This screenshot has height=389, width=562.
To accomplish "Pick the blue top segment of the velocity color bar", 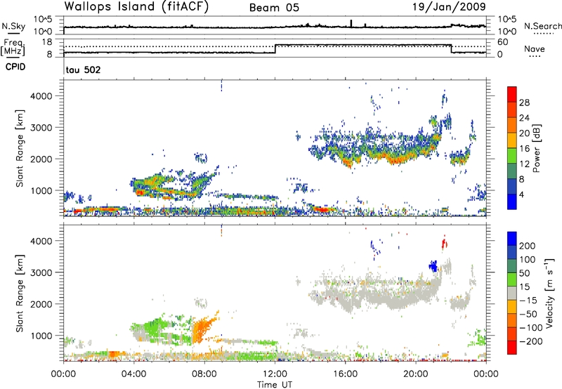I will click(x=512, y=239).
